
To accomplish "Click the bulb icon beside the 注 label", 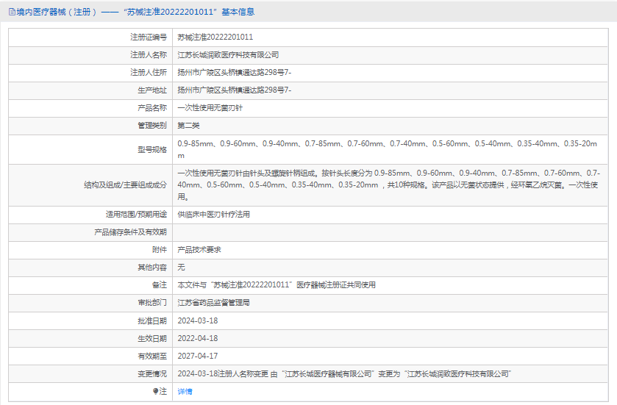I will (155, 391).
